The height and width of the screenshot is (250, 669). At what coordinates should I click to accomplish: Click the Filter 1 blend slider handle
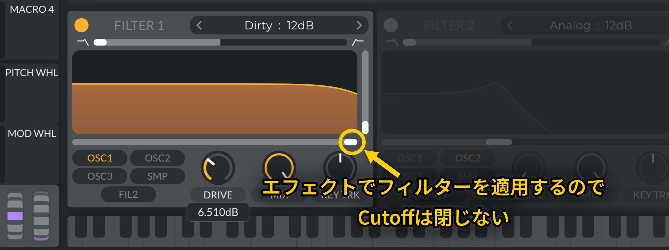pos(100,42)
